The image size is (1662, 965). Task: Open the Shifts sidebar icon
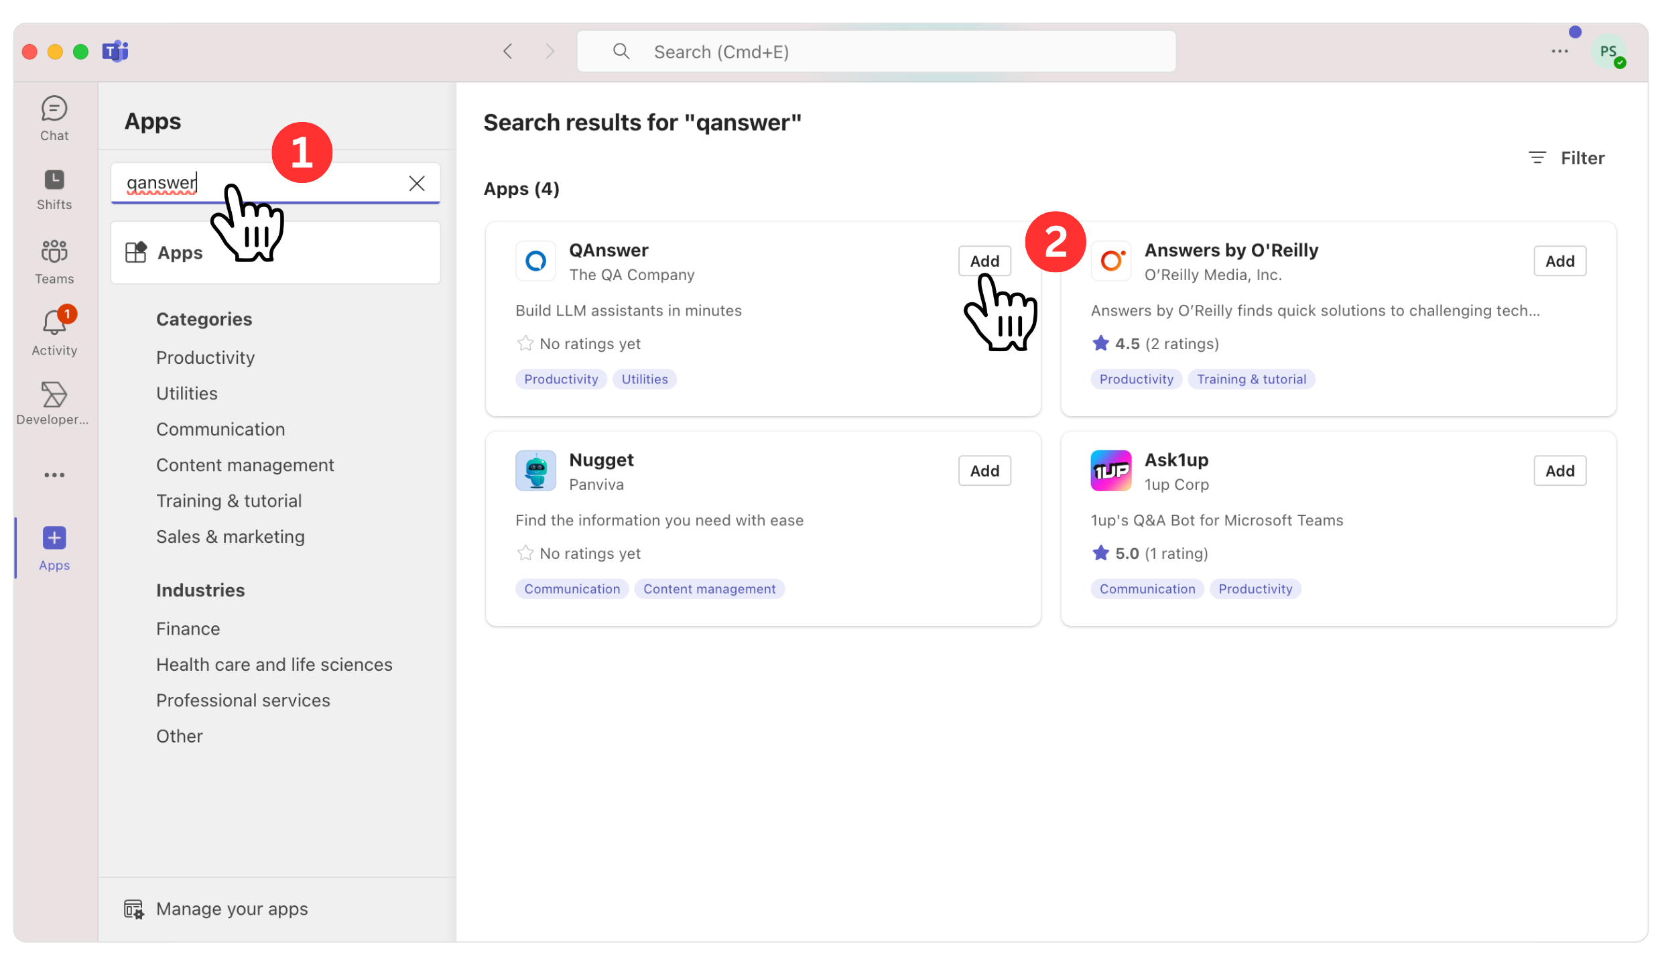54,190
